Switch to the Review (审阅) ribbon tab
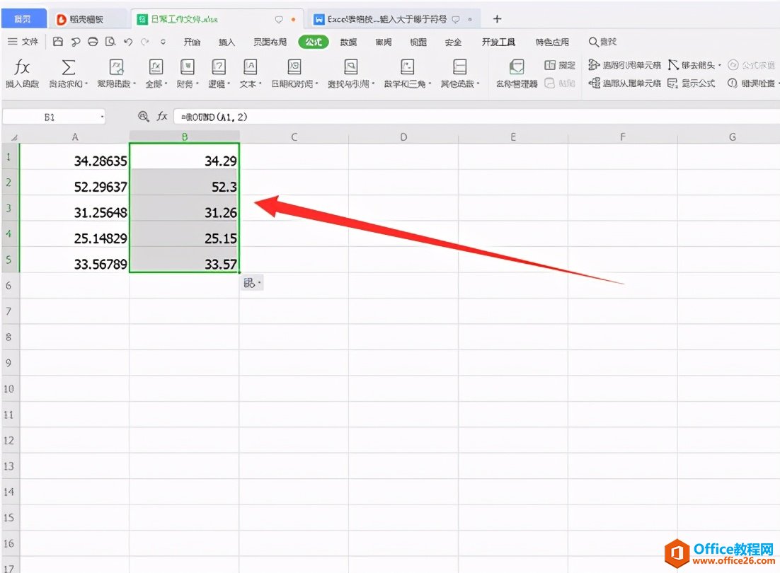The height and width of the screenshot is (573, 780). (x=384, y=42)
